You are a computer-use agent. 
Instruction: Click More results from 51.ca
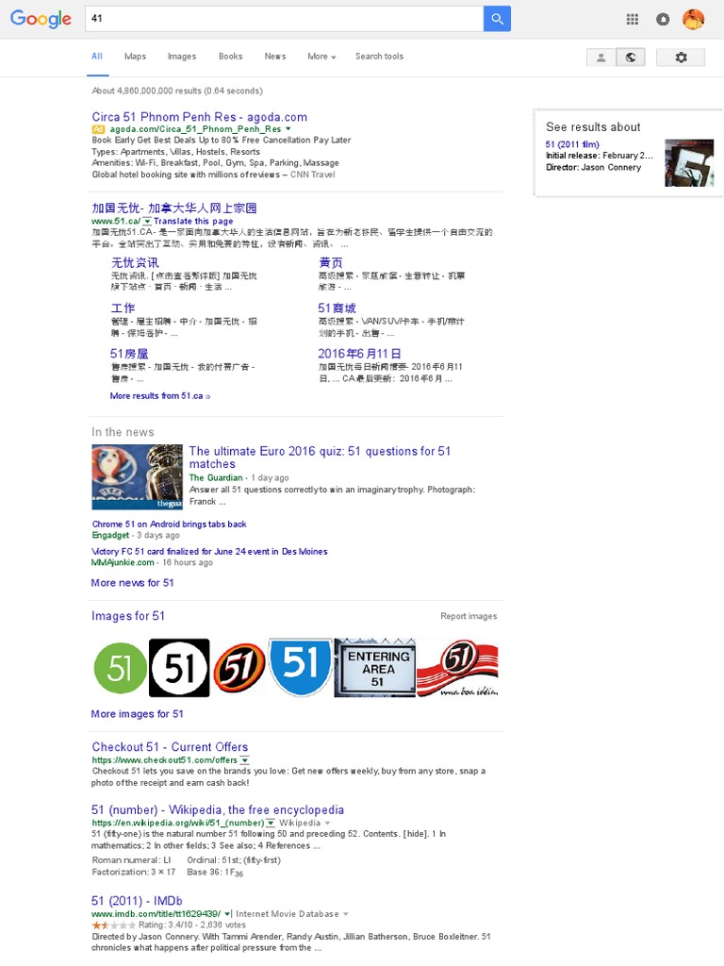pyautogui.click(x=160, y=395)
